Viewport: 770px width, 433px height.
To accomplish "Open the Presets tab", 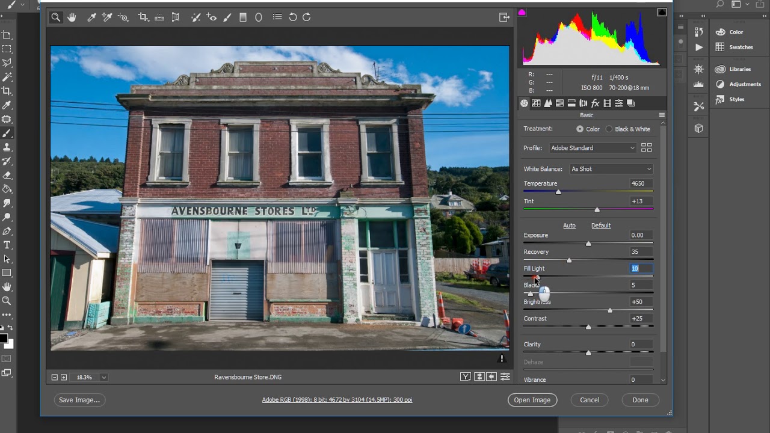I will 618,103.
